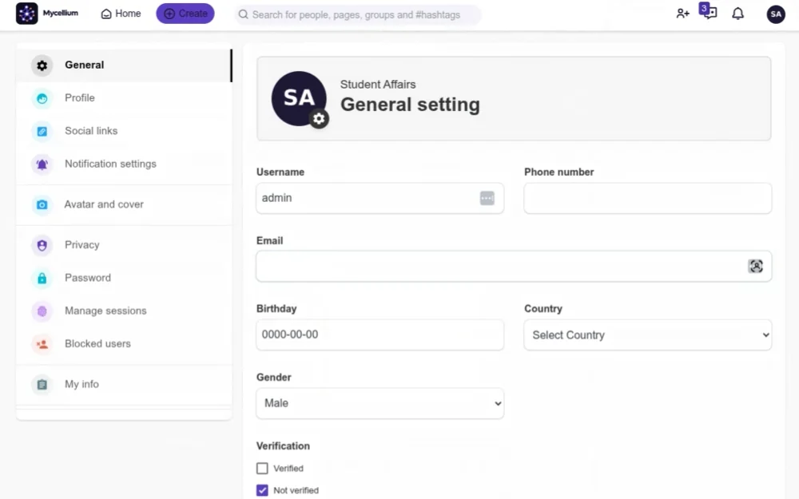The width and height of the screenshot is (799, 499).
Task: Click the Mycelium brand name
Action: (61, 14)
